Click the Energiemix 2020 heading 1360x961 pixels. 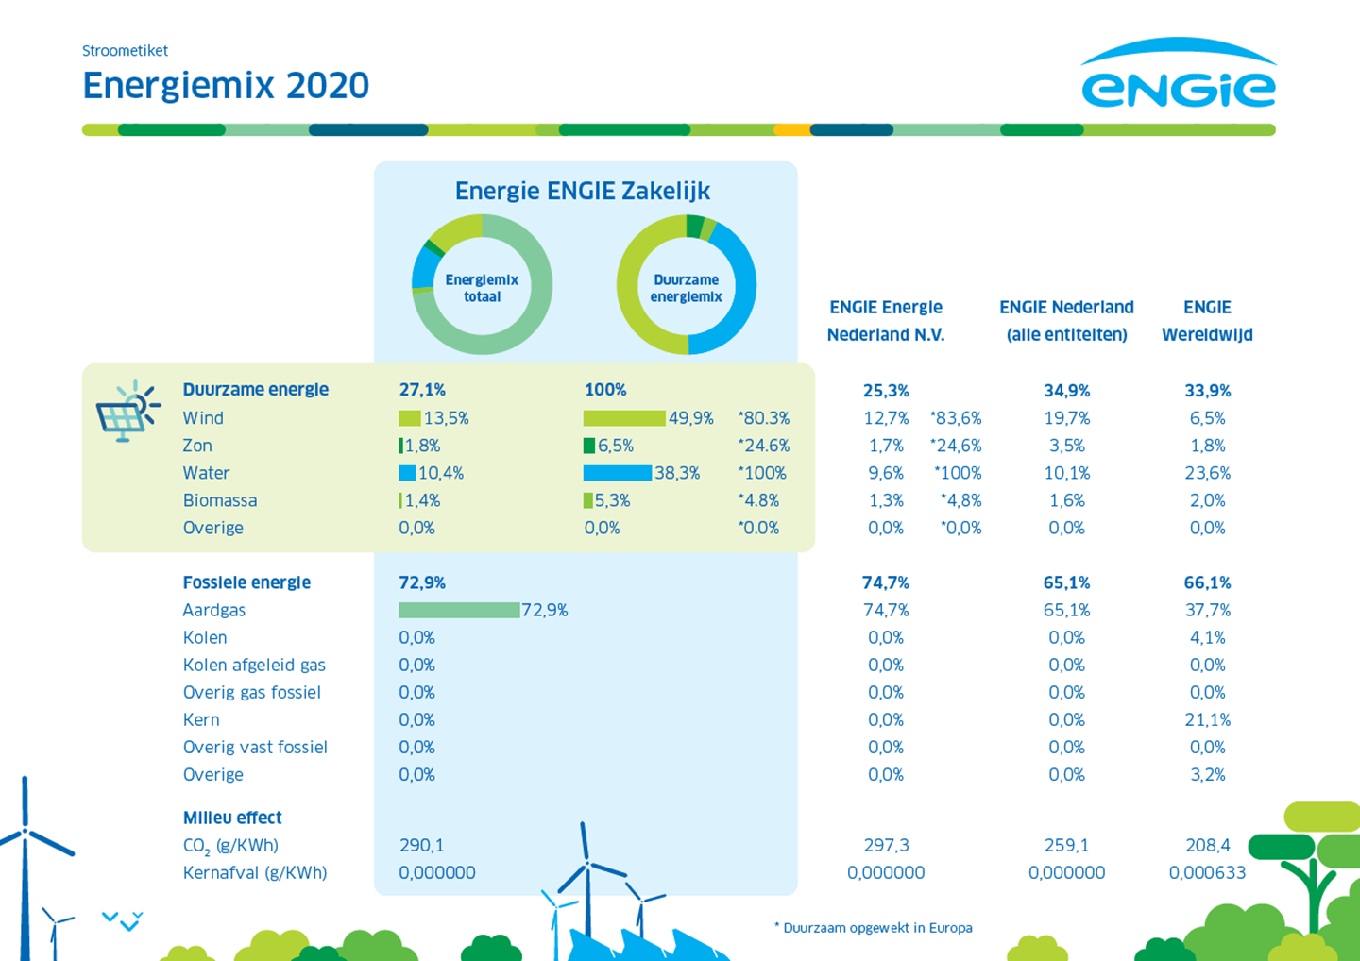pyautogui.click(x=226, y=85)
